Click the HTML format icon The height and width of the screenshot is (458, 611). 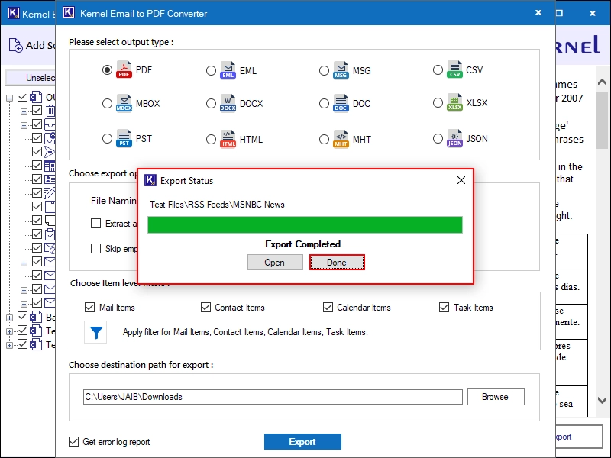point(228,139)
